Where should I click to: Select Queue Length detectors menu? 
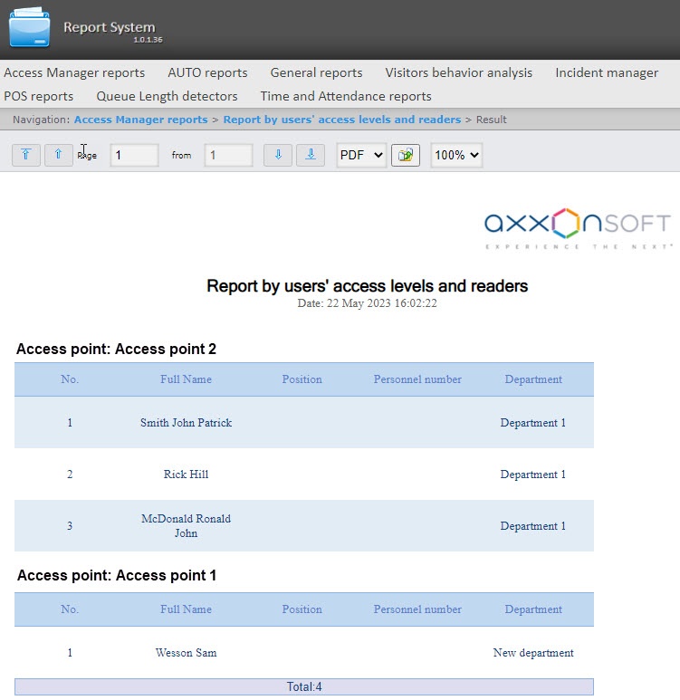(x=167, y=96)
